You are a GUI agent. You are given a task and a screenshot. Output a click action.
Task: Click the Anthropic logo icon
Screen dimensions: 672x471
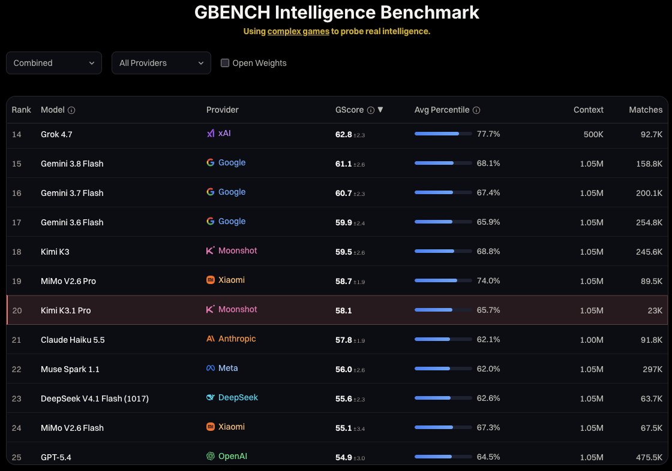point(211,339)
